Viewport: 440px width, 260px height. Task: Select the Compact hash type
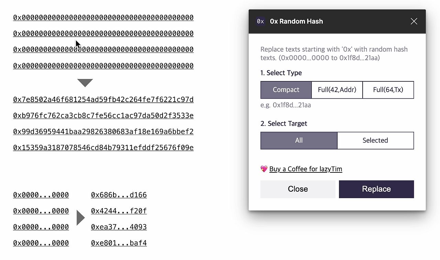point(286,90)
